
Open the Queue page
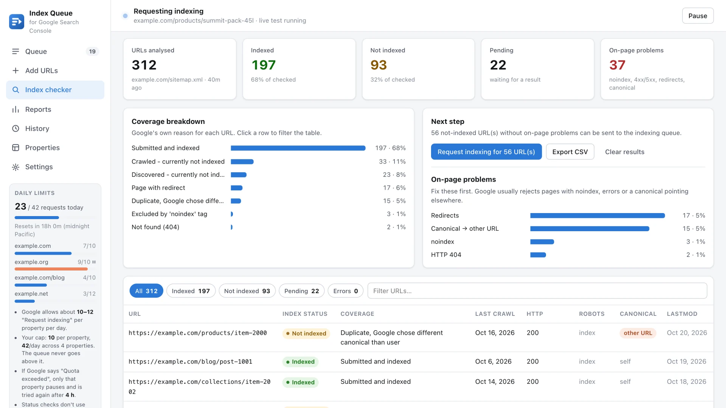55,51
